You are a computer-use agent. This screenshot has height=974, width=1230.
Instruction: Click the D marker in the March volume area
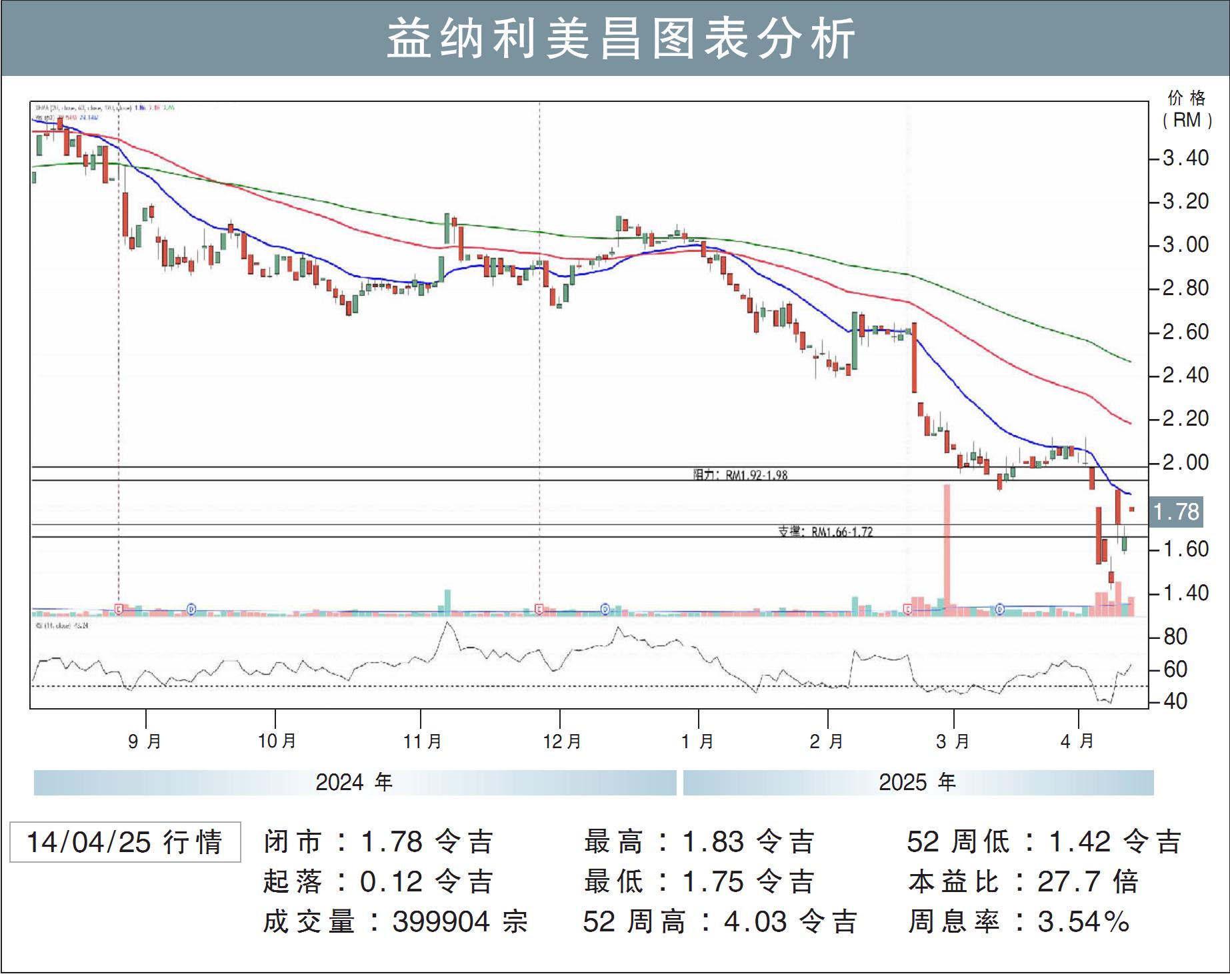(x=1000, y=609)
